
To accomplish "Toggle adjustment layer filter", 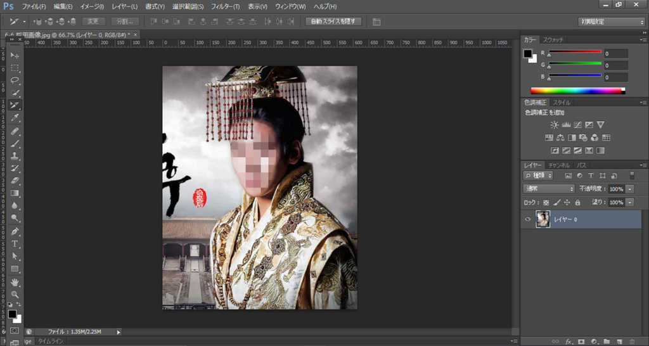I will [x=579, y=176].
